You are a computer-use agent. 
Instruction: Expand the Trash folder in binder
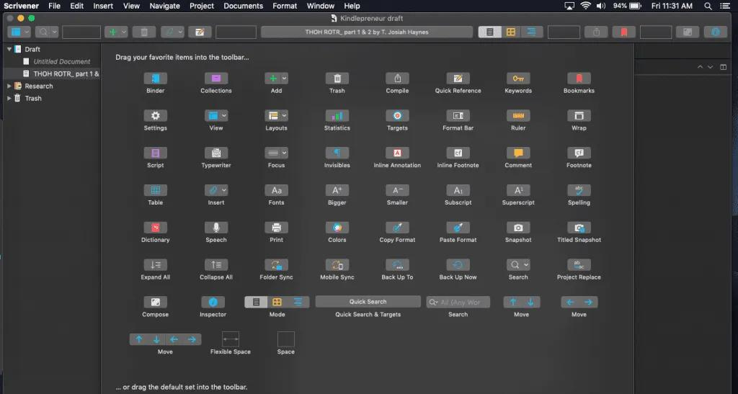tap(9, 98)
